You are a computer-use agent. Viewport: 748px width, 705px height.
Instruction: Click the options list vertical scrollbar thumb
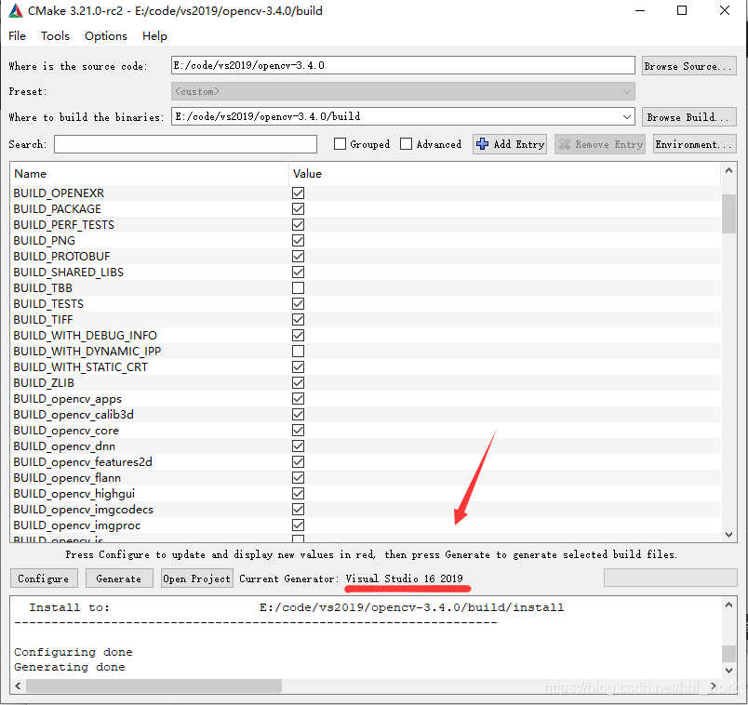pyautogui.click(x=728, y=214)
